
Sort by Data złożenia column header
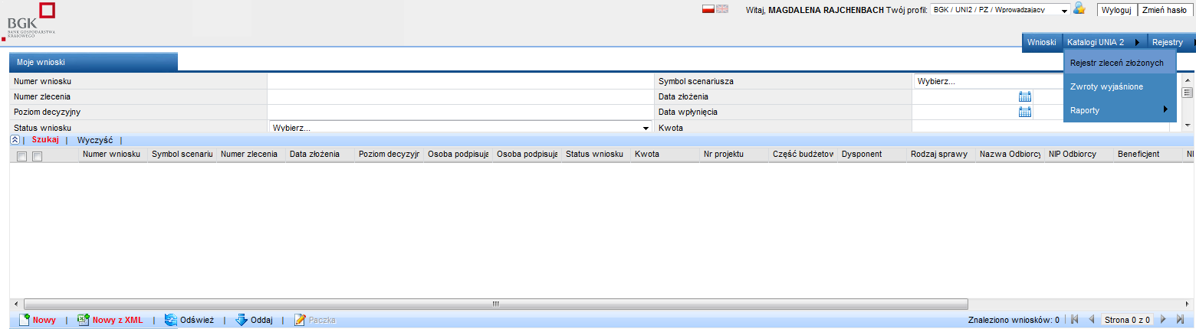pos(320,155)
